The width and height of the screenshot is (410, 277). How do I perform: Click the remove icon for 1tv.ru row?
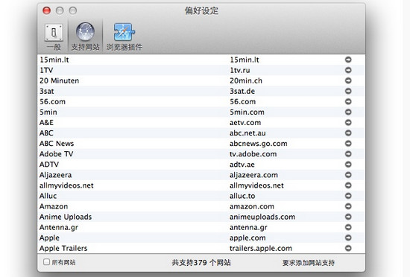pyautogui.click(x=348, y=70)
